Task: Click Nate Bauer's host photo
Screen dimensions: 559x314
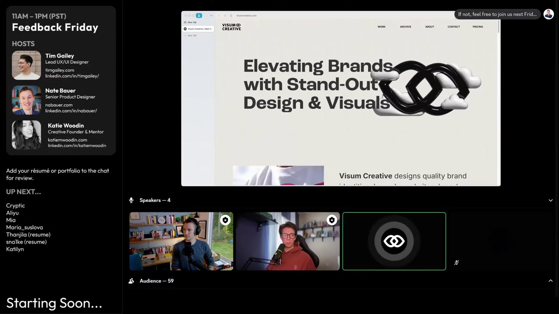Action: pyautogui.click(x=26, y=100)
